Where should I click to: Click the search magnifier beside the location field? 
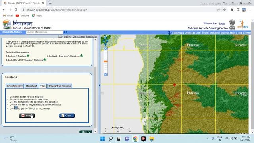(65, 32)
